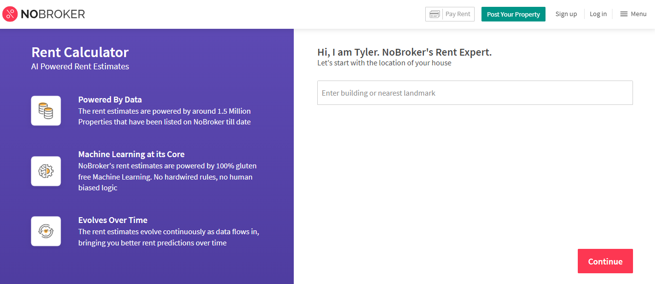Click the location of your house text
The width and height of the screenshot is (655, 284).
pyautogui.click(x=384, y=63)
